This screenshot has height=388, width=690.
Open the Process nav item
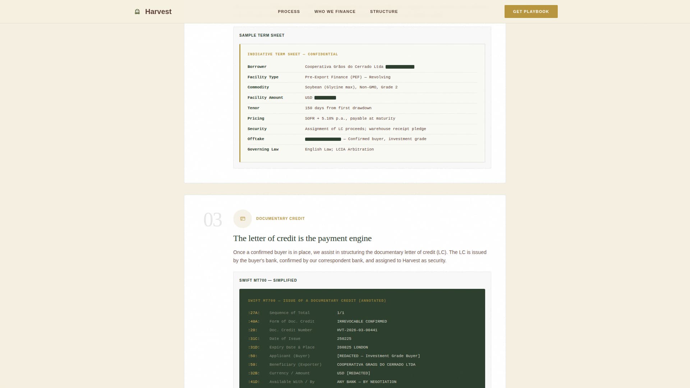pyautogui.click(x=289, y=11)
